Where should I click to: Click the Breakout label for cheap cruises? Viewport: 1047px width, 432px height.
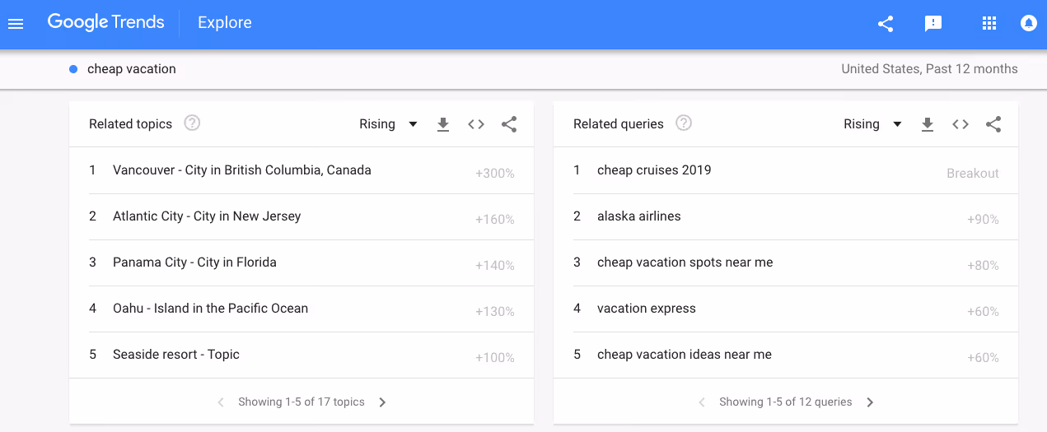point(973,174)
